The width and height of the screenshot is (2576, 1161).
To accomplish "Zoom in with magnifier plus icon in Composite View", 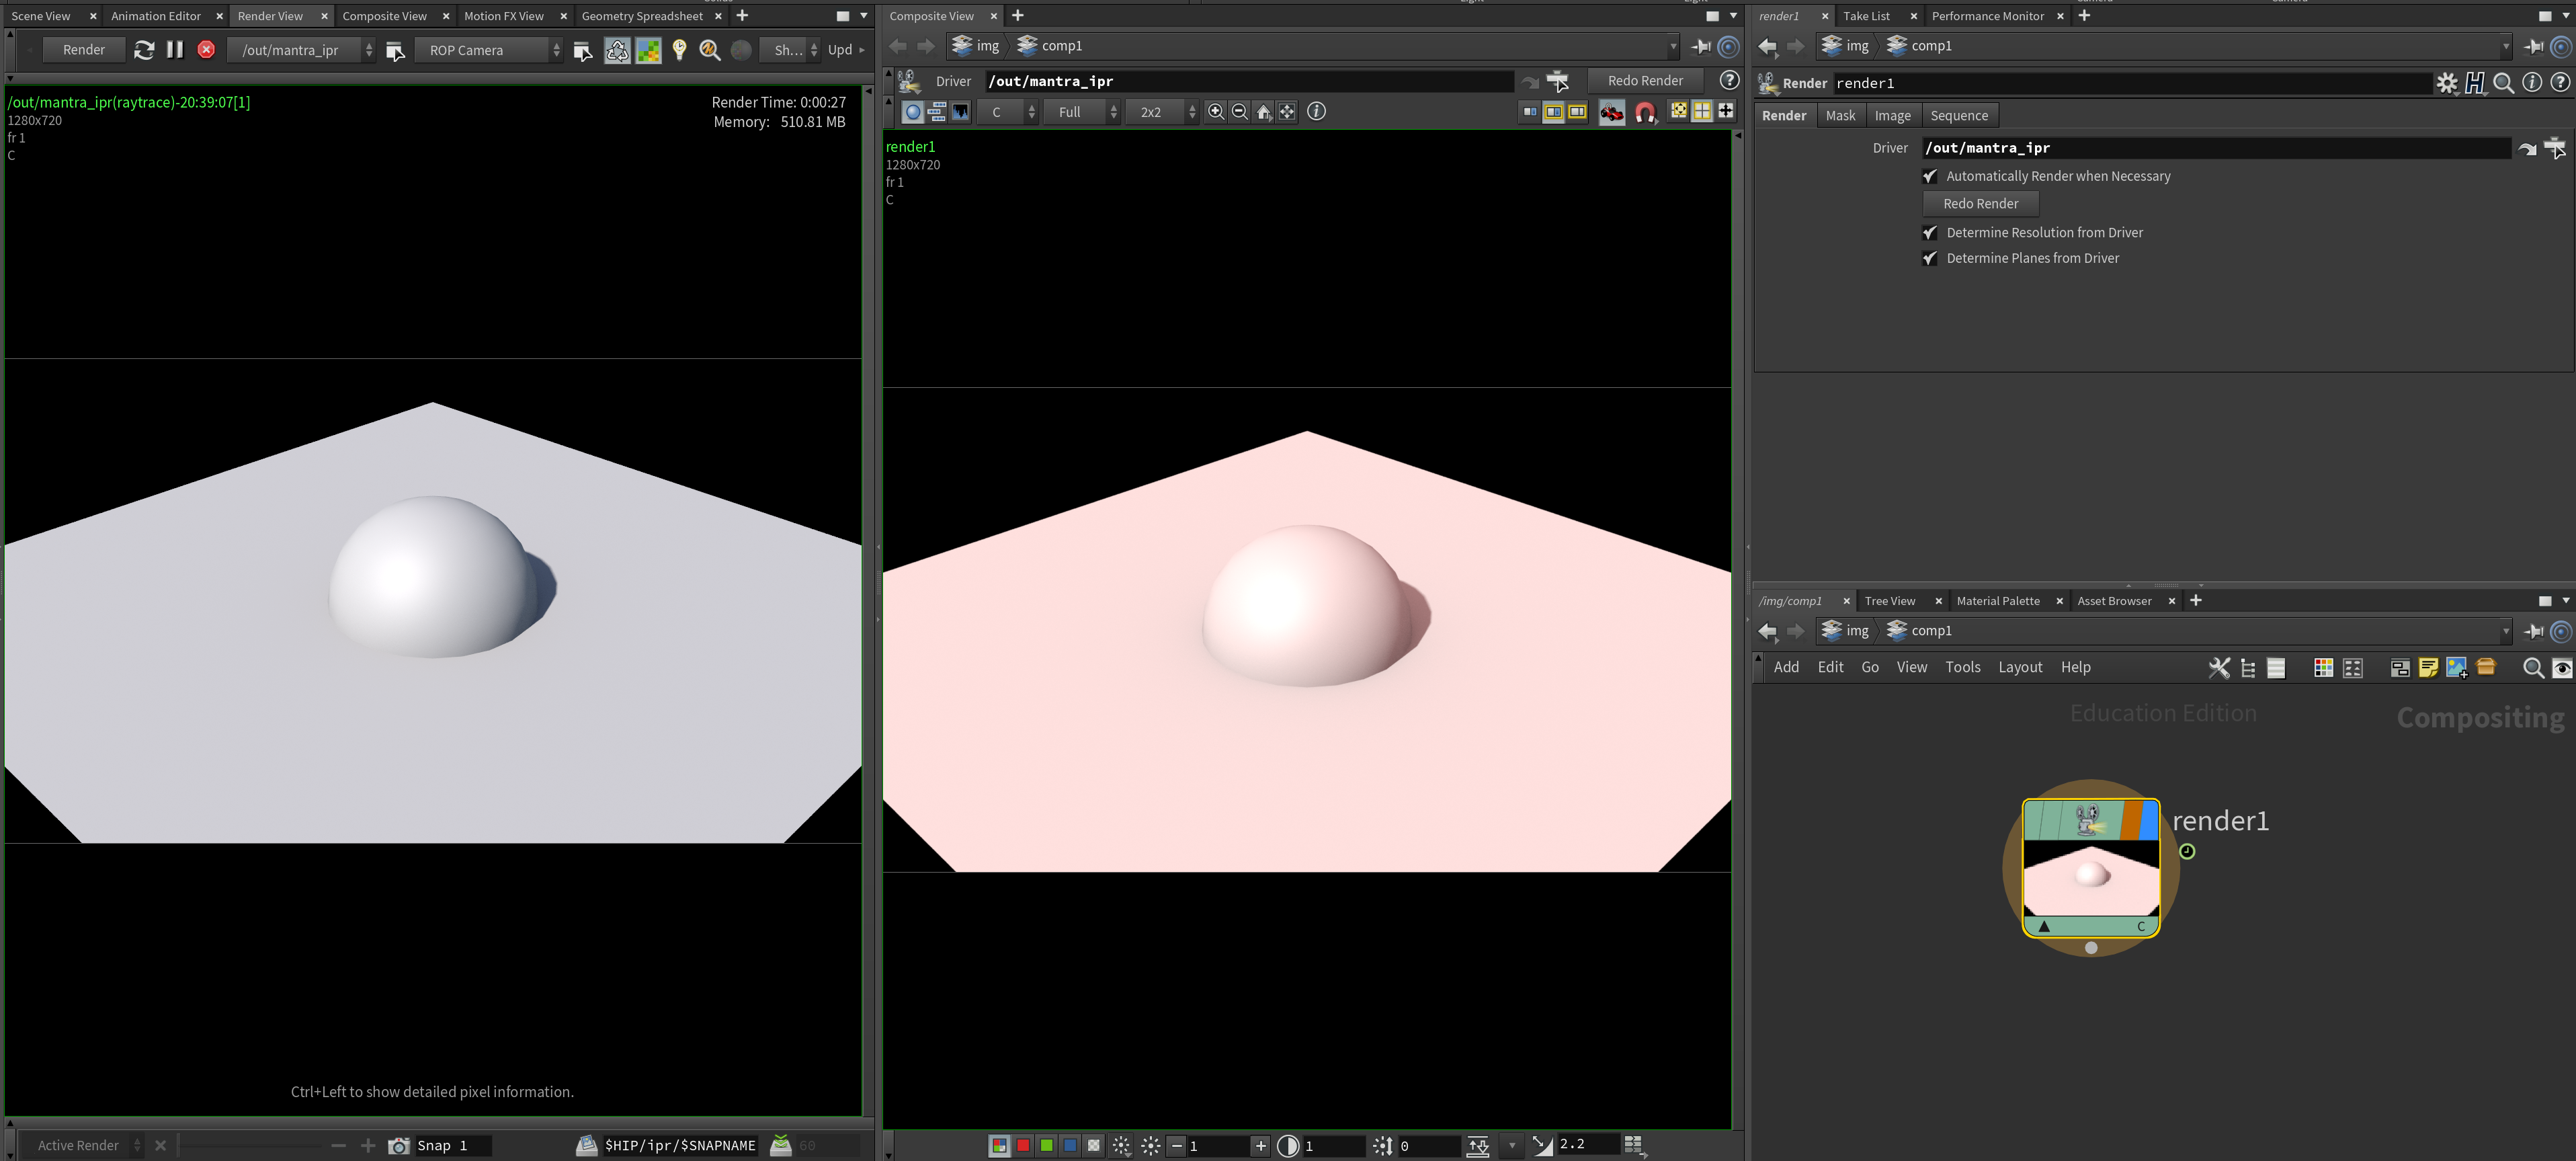I will [1216, 112].
